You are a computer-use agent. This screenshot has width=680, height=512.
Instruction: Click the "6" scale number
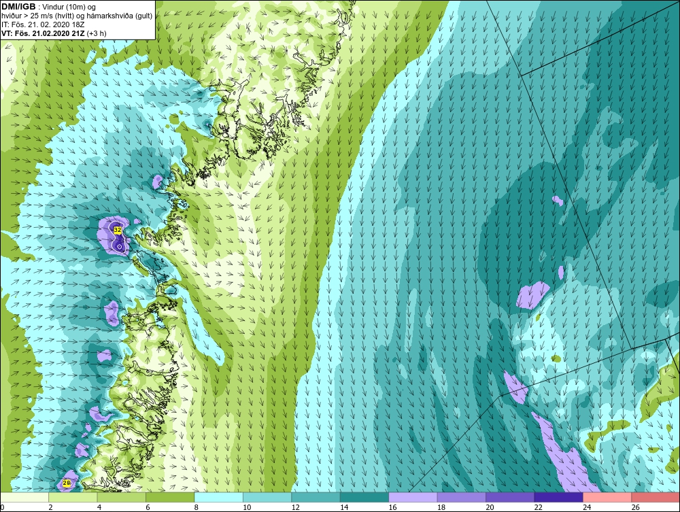tap(148, 507)
